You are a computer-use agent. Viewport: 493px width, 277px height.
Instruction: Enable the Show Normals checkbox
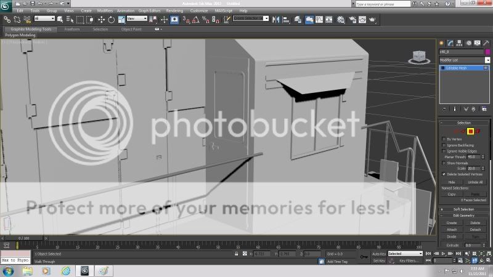pyautogui.click(x=444, y=163)
